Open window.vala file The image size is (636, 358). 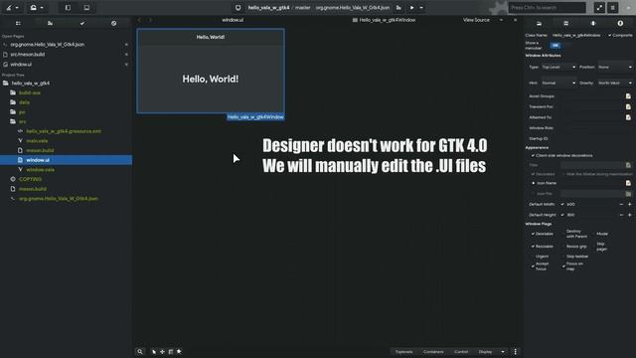pos(40,170)
